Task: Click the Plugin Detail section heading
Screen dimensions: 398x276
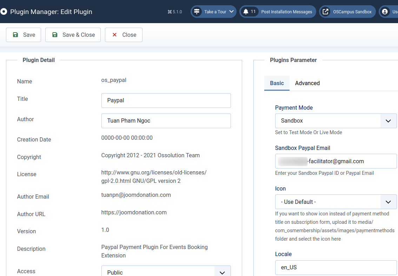Action: 39,60
